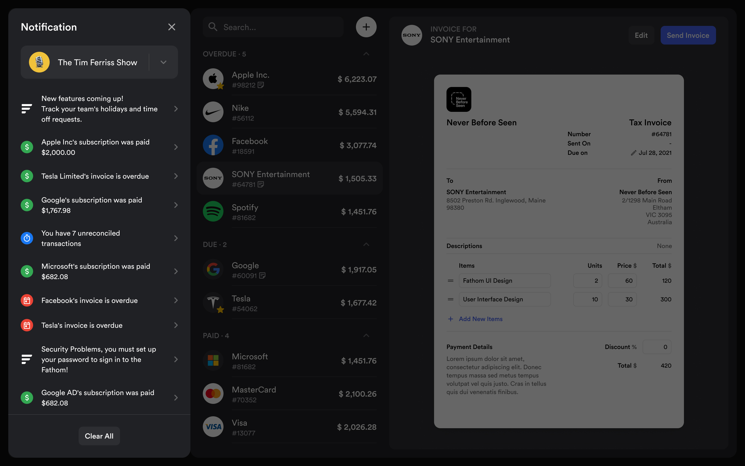The height and width of the screenshot is (466, 745).
Task: Click Units field showing 2
Action: [587, 281]
